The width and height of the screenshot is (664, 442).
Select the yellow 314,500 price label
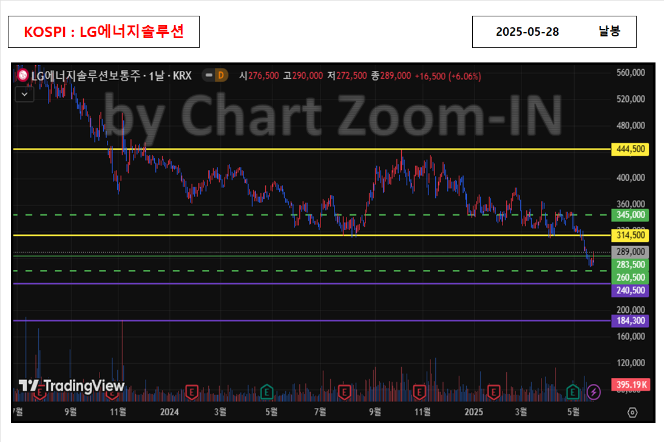[630, 235]
